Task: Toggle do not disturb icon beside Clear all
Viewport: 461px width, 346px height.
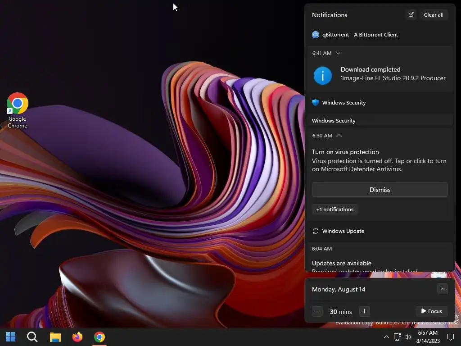Action: tap(411, 15)
